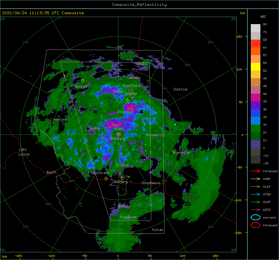Click the yellow diamond marker above RockyMH

83,81
